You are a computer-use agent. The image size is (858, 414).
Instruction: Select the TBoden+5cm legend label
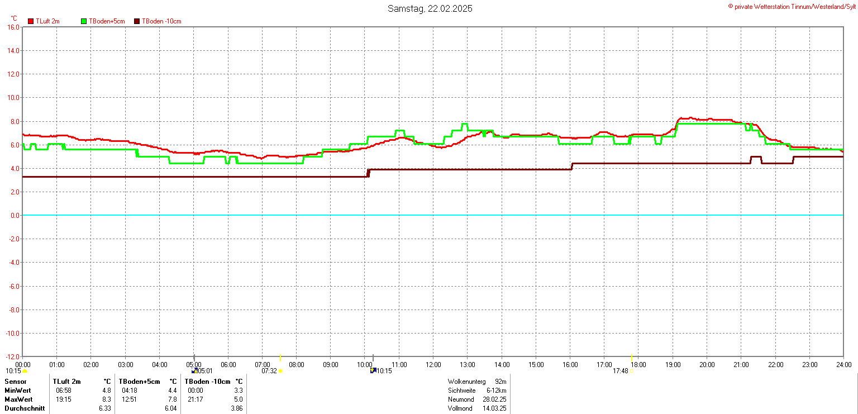[x=107, y=21]
